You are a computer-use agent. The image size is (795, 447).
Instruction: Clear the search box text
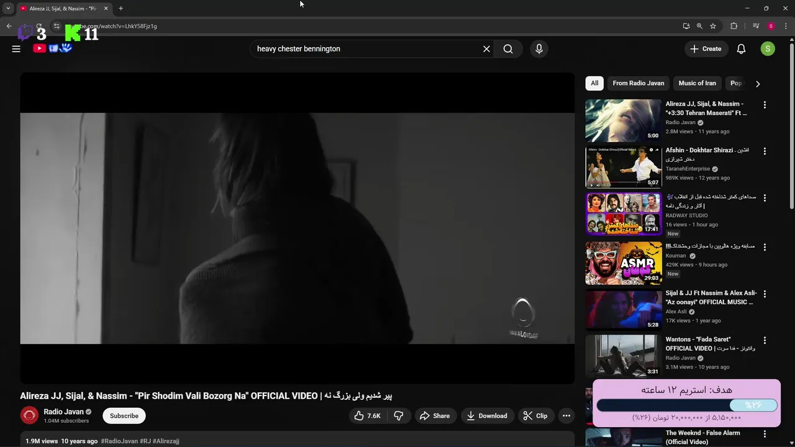(486, 49)
